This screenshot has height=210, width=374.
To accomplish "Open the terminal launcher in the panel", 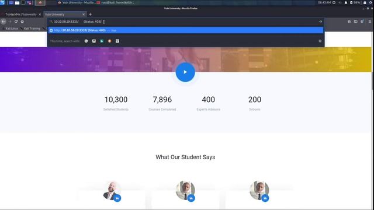I will (23, 2).
